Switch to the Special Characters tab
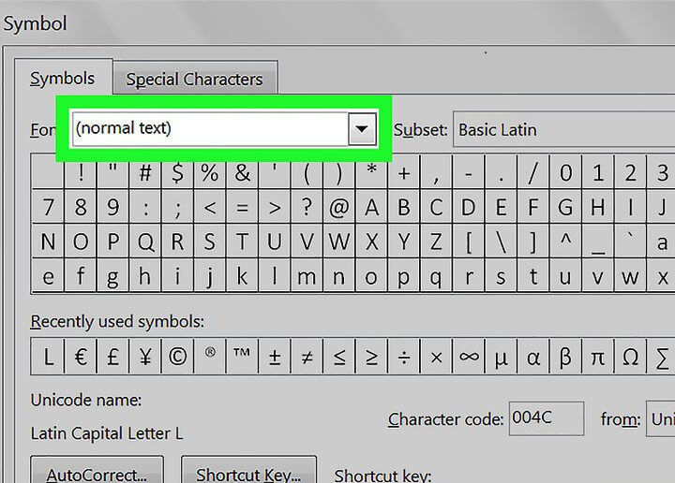This screenshot has width=675, height=483. [195, 80]
